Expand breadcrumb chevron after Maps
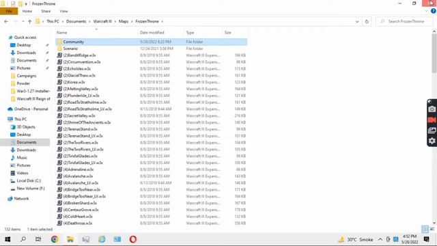The width and height of the screenshot is (437, 246). coord(132,21)
